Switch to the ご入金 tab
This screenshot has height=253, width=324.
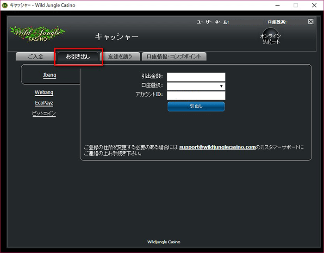point(35,56)
